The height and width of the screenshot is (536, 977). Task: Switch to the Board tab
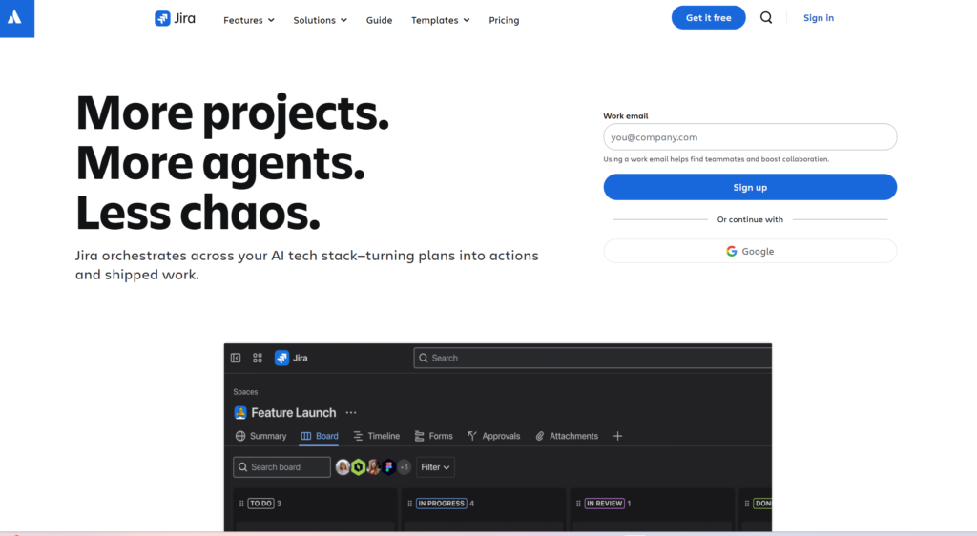click(320, 437)
